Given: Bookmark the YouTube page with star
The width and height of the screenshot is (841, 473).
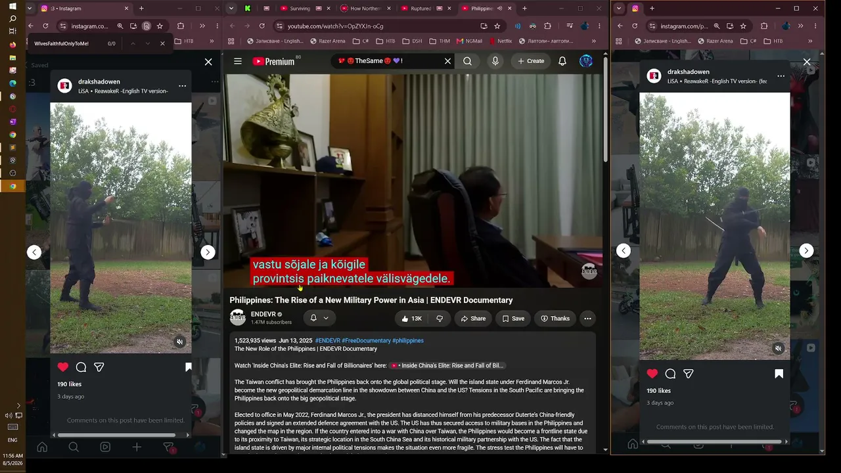Looking at the screenshot, I should [497, 26].
